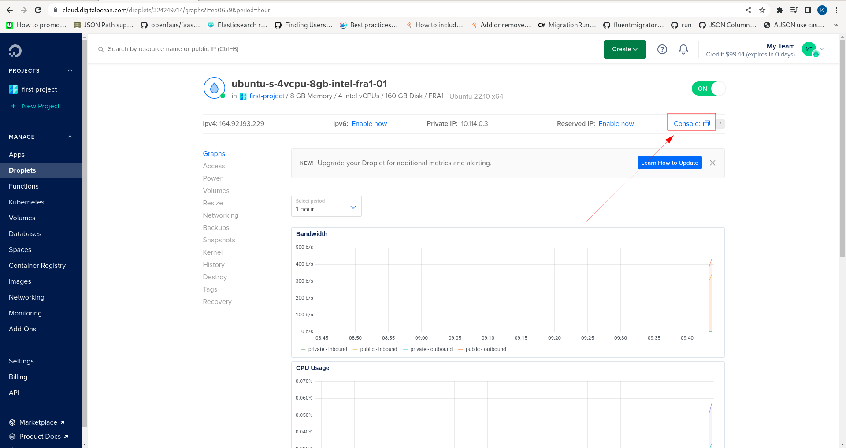Click the DigitalOcean logo in sidebar
The image size is (846, 448).
[x=15, y=51]
